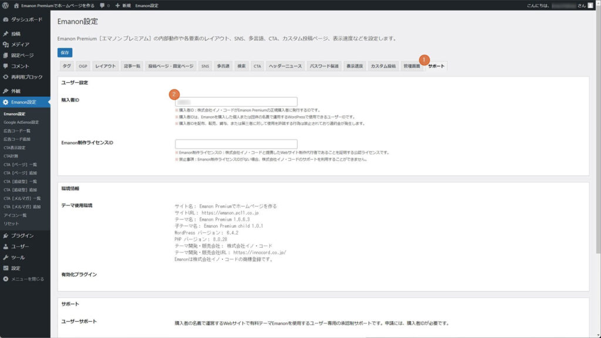Open the ダッシュボード sidebar menu

tap(26, 19)
